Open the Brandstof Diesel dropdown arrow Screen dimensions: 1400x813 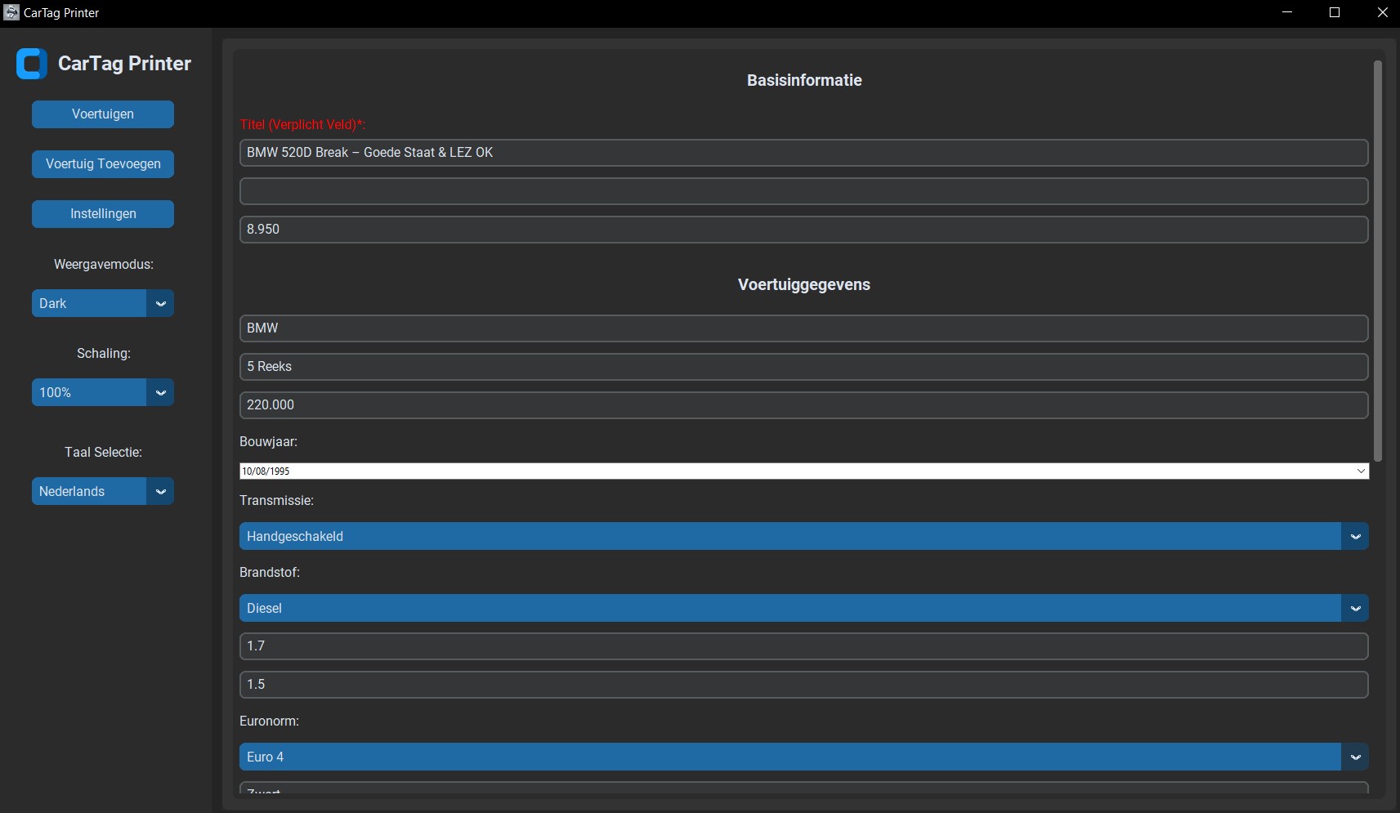(1355, 609)
